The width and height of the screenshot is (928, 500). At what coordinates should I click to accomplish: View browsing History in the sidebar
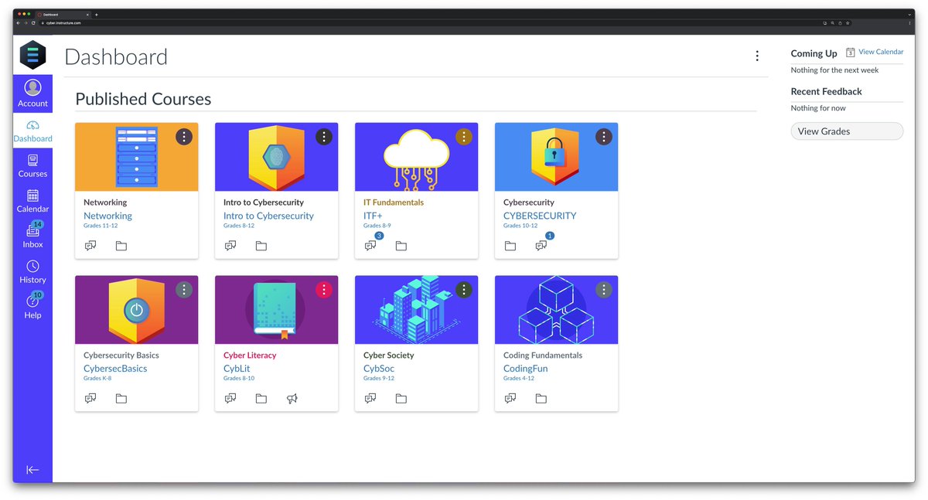pyautogui.click(x=32, y=270)
